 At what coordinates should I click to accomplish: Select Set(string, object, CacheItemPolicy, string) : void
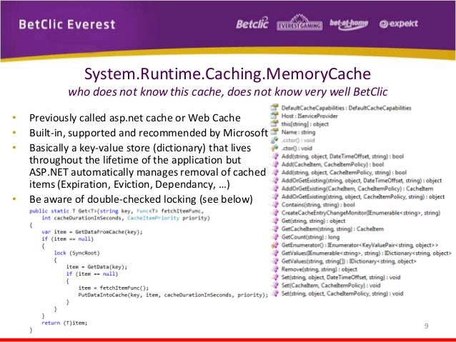[342, 293]
